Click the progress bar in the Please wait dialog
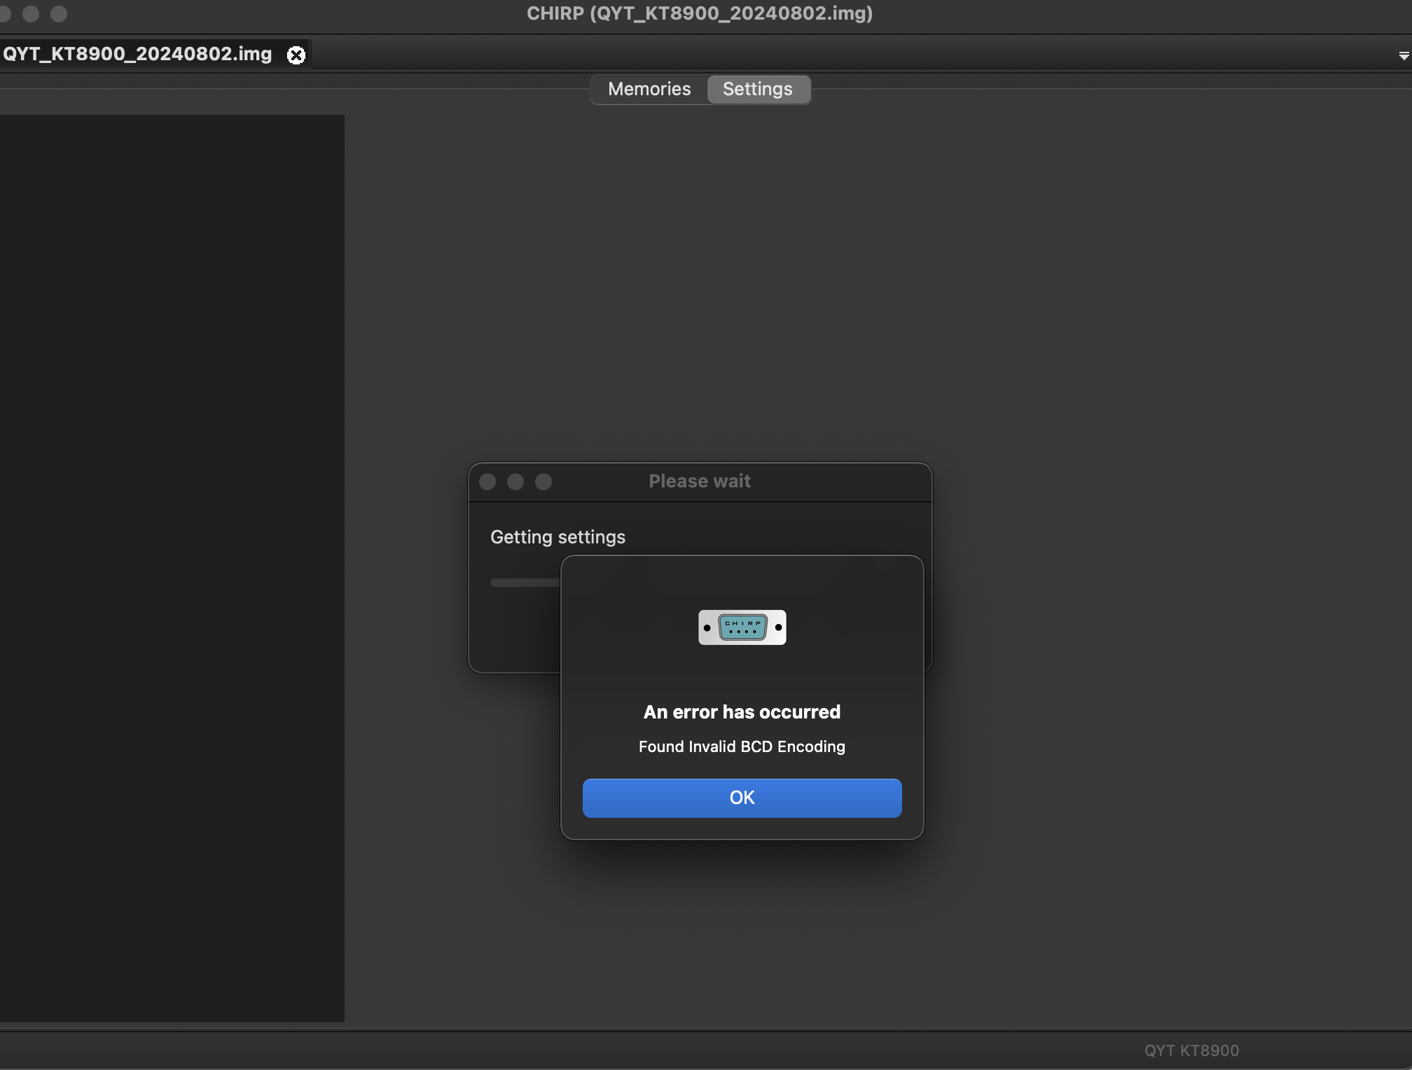 525,583
